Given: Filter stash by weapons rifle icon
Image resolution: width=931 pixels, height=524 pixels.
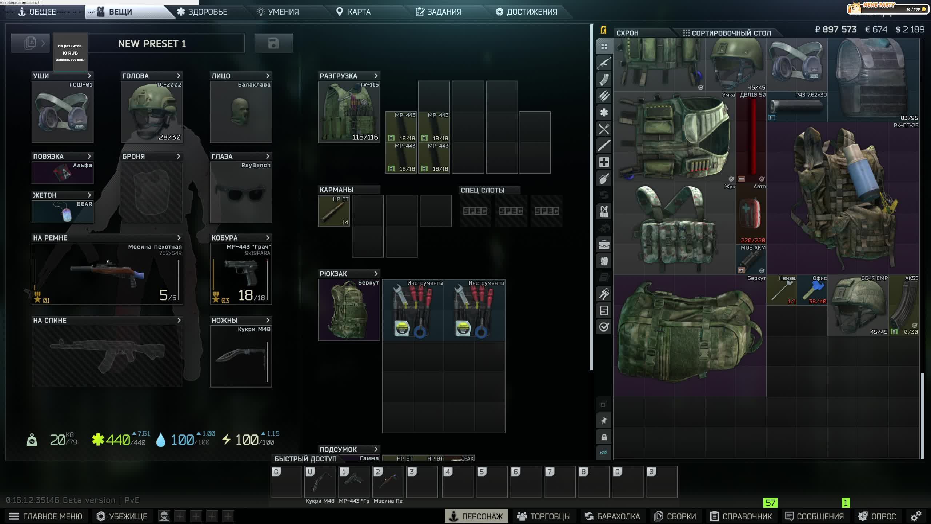Looking at the screenshot, I should pyautogui.click(x=604, y=63).
